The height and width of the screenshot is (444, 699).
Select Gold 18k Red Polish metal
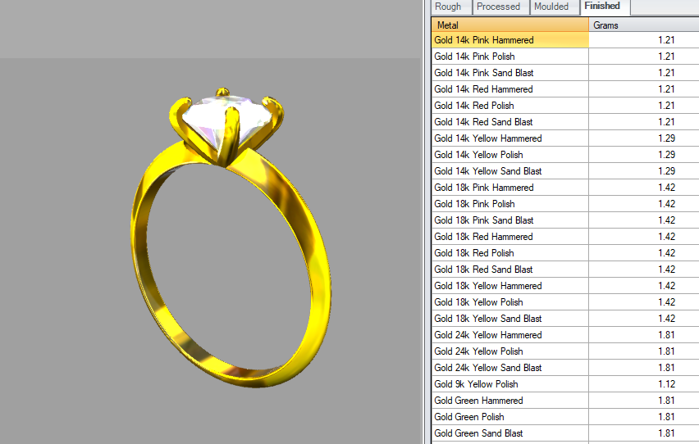tap(474, 253)
